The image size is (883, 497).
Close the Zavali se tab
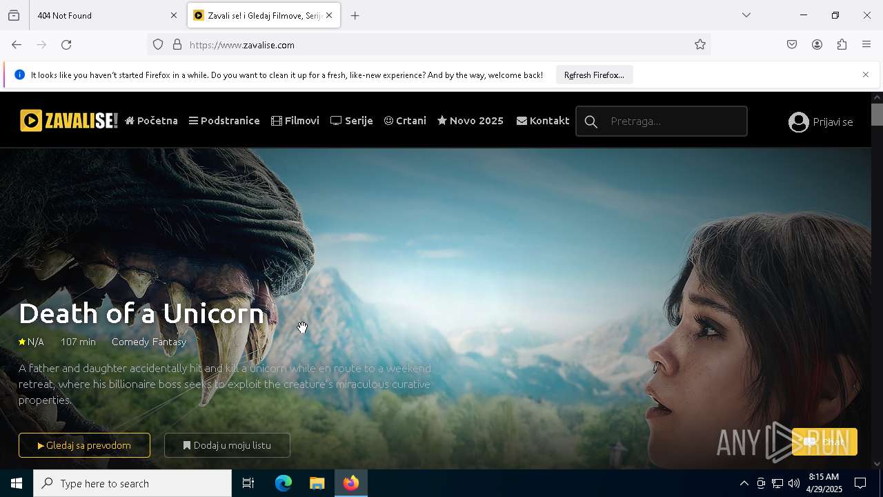(329, 15)
